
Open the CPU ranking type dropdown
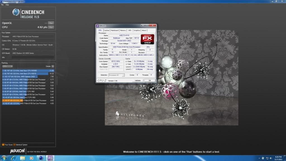tap(7, 66)
